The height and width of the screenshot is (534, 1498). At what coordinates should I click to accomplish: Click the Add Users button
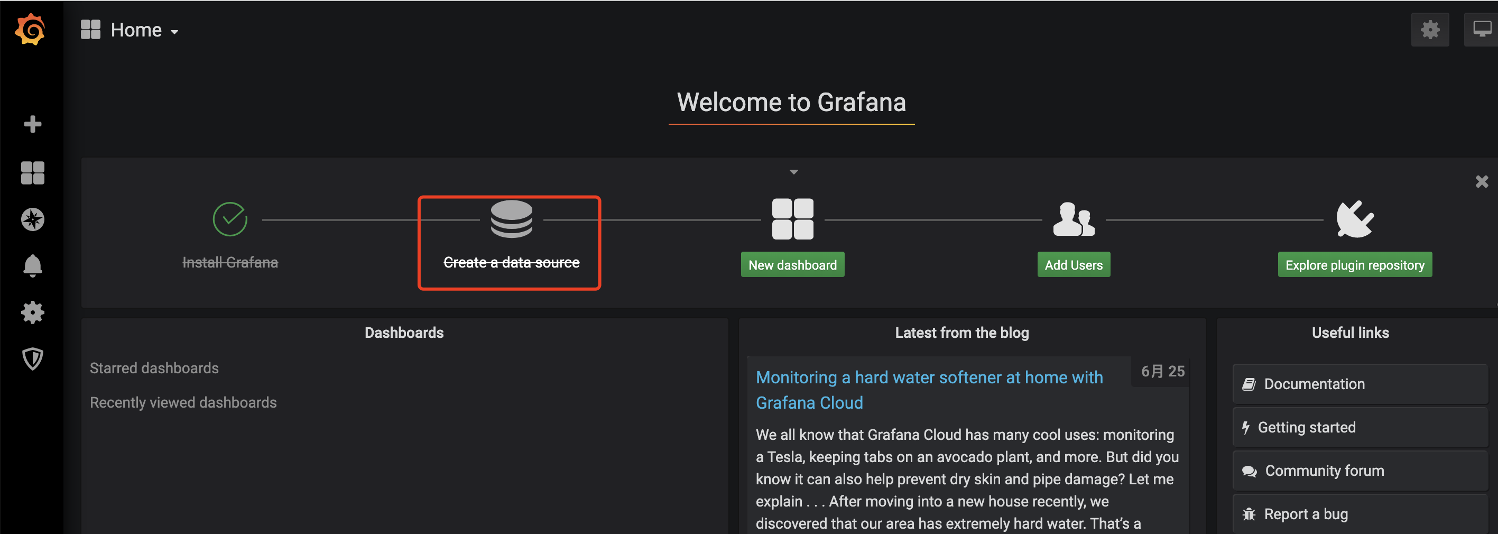pyautogui.click(x=1074, y=265)
